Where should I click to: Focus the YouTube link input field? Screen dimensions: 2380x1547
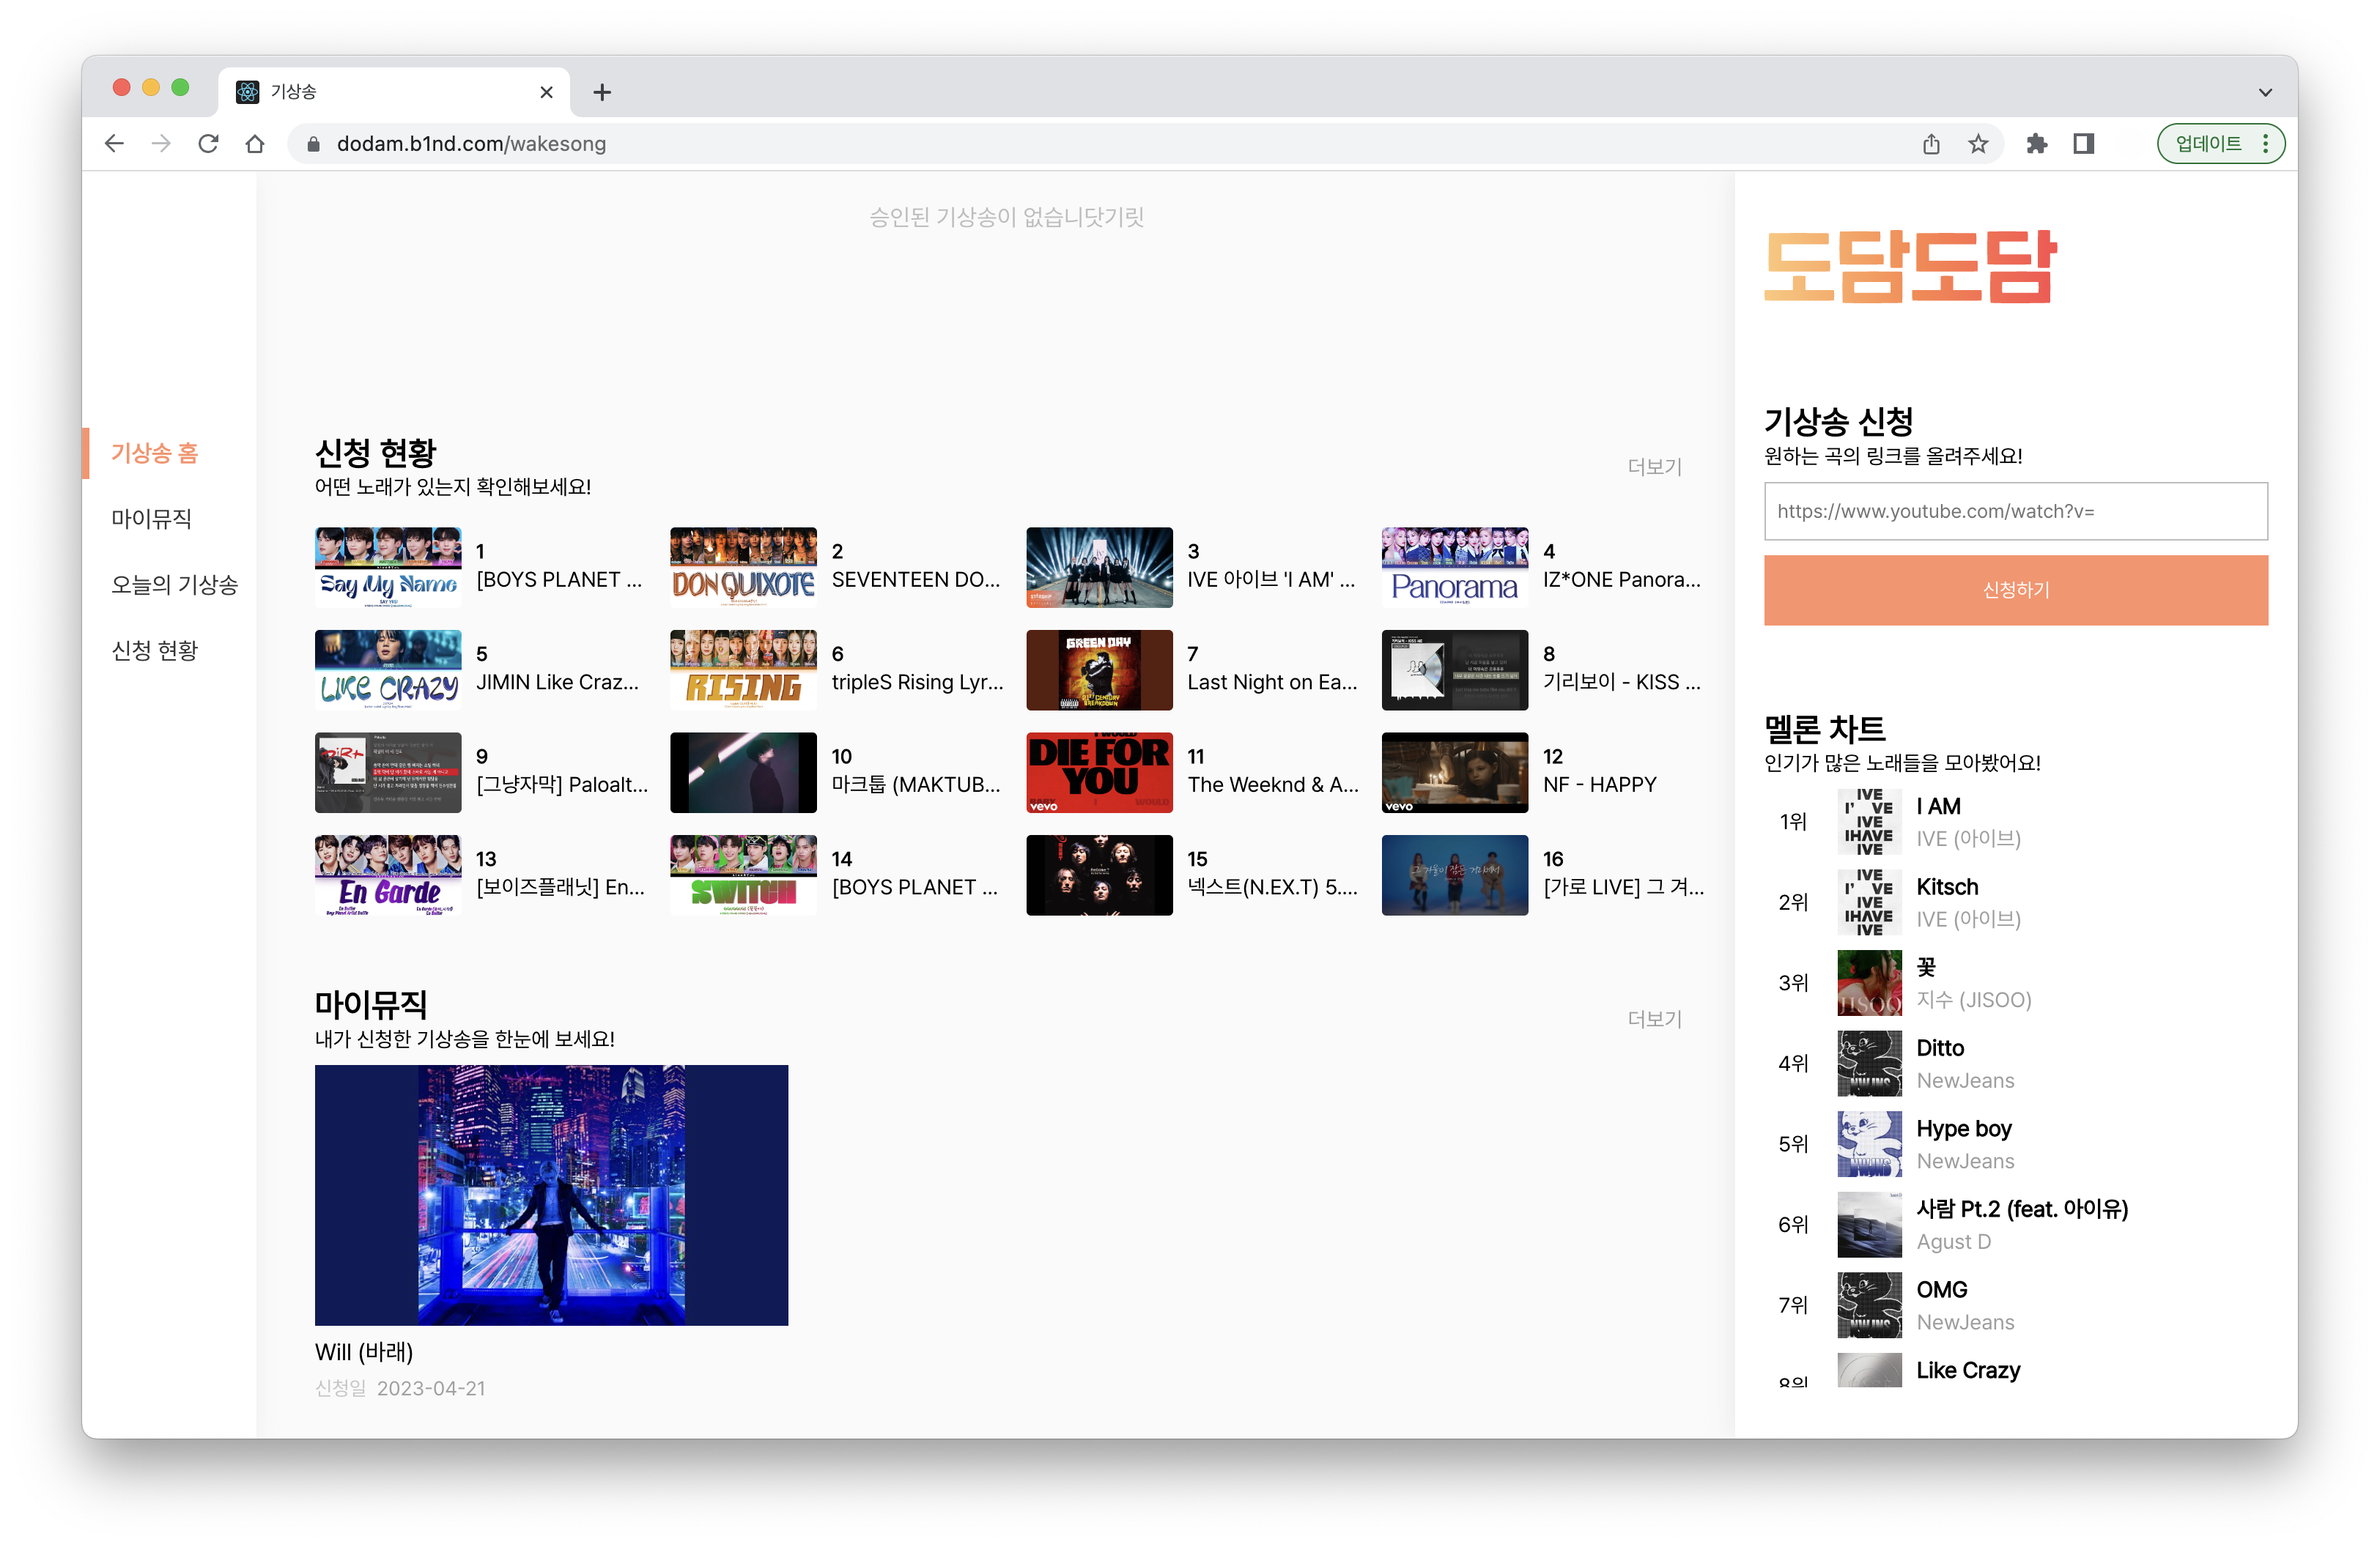(x=2015, y=512)
